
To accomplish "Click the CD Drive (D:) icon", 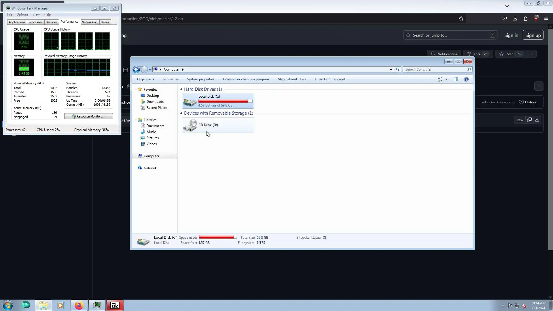I will tap(190, 125).
